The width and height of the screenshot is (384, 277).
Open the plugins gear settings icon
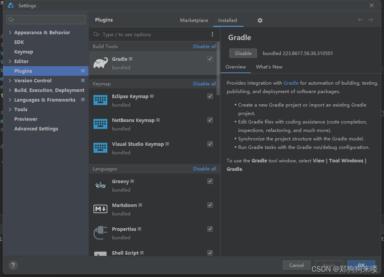coord(260,20)
